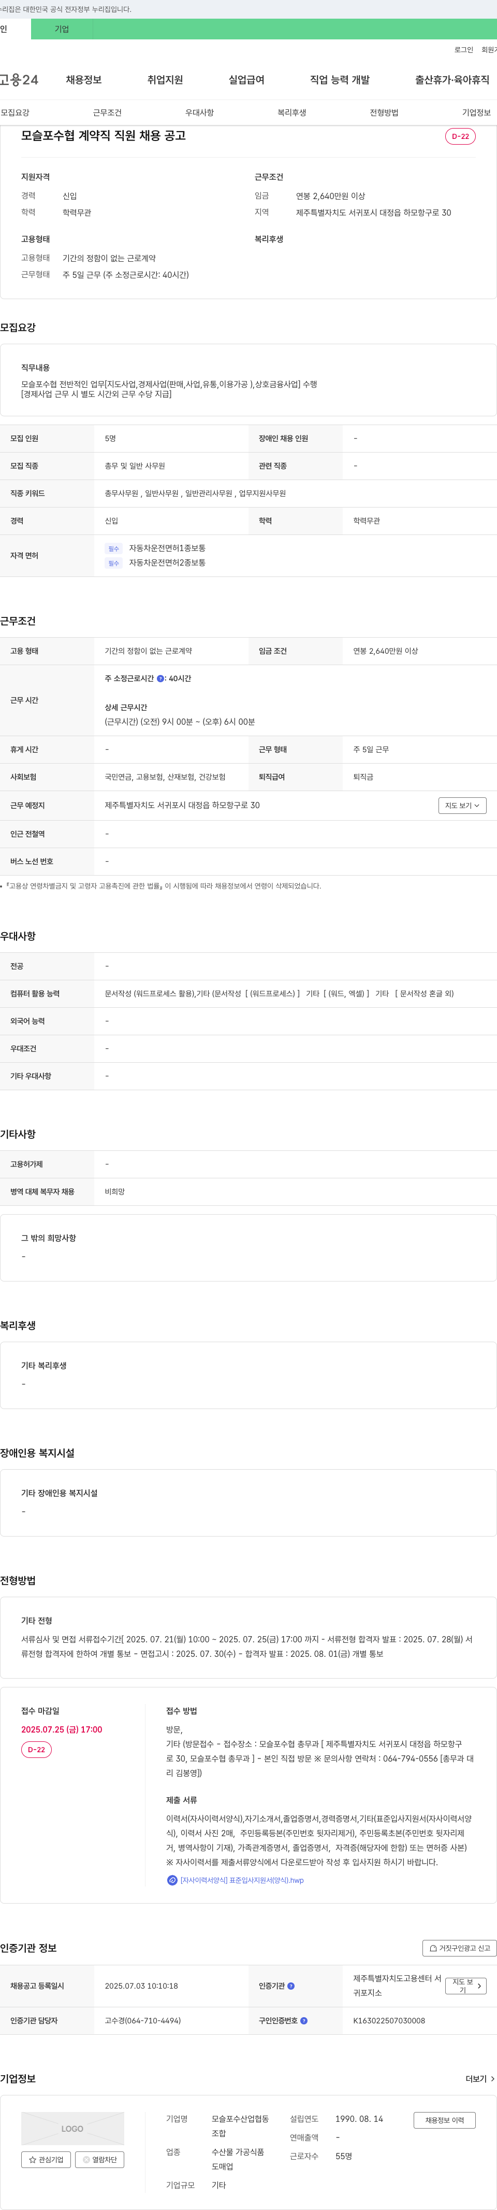This screenshot has width=497, height=2210.
Task: Click the deadline text 2025.07.25 (금) 17:00
Action: click(x=62, y=1729)
